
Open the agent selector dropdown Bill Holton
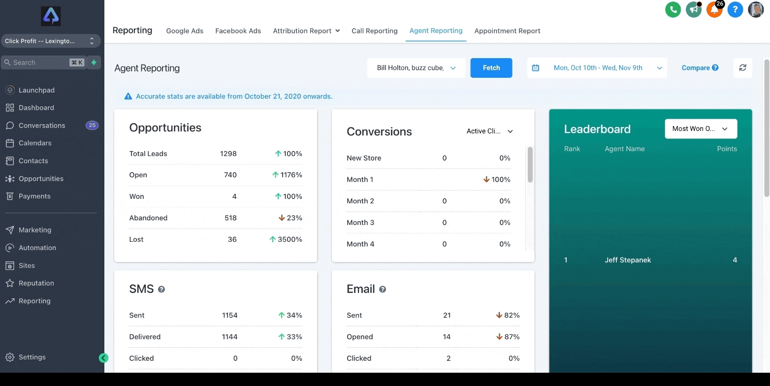[417, 68]
